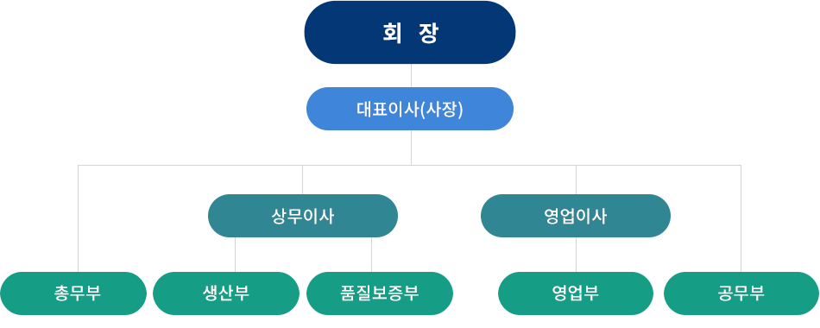Select the 대표이사(사장) node

click(410, 109)
